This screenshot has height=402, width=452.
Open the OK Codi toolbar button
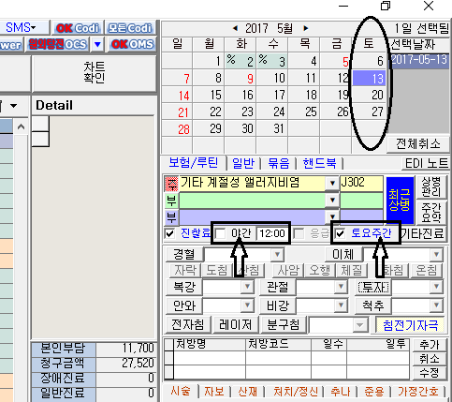[x=78, y=28]
